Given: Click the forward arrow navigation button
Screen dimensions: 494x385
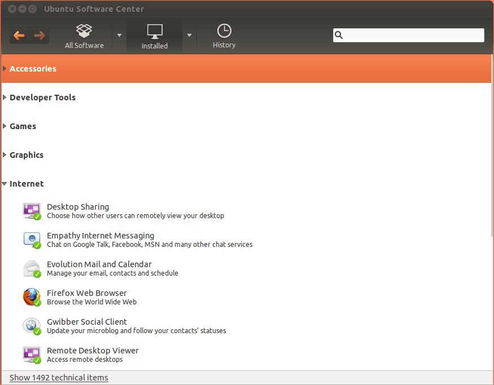Looking at the screenshot, I should (39, 36).
